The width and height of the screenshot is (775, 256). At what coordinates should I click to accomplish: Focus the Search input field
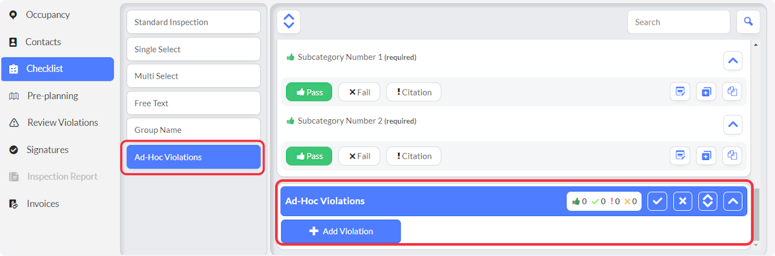click(679, 22)
